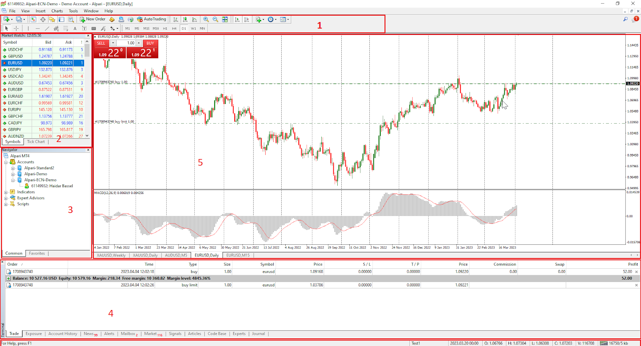
Task: Click the search magnifier icon at top right
Action: click(x=625, y=19)
